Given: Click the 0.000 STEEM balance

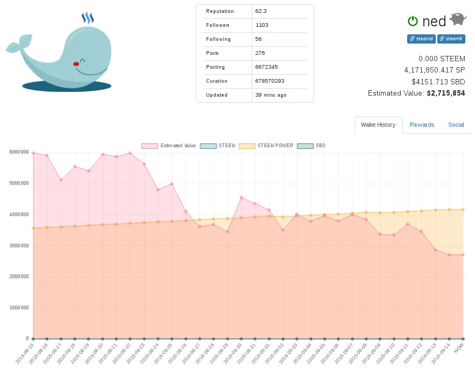Looking at the screenshot, I should [x=442, y=59].
